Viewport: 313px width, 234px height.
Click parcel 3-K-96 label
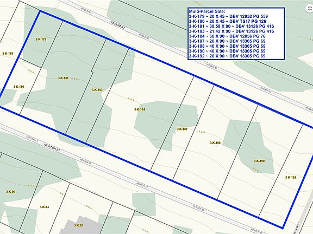10,192
